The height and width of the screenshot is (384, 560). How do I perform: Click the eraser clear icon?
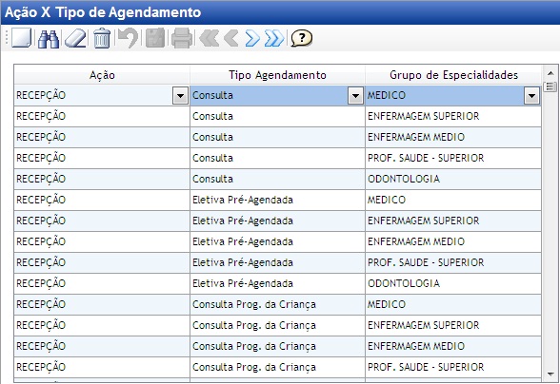click(x=75, y=39)
